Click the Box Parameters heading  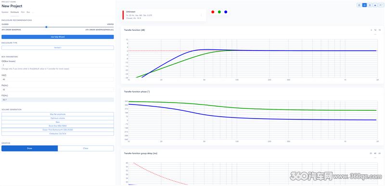point(10,57)
